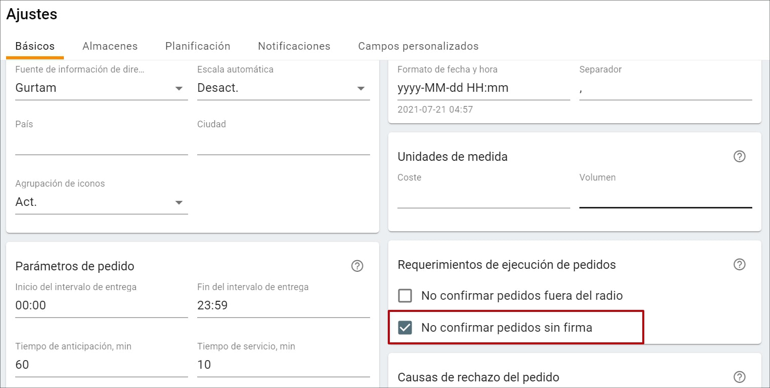Screen dimensions: 770x388
Task: Open help for Unidades de medida section
Action: pos(740,156)
